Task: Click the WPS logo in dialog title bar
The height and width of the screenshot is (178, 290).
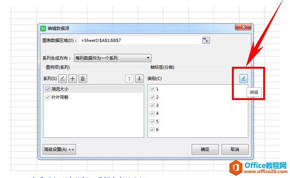Action: click(x=43, y=28)
